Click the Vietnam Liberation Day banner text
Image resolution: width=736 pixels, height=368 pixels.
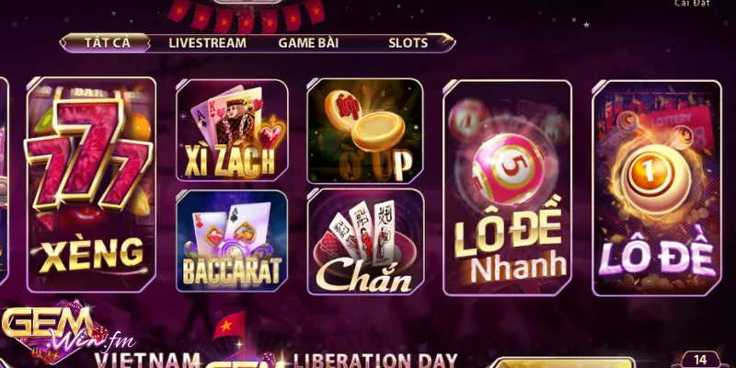[276, 361]
